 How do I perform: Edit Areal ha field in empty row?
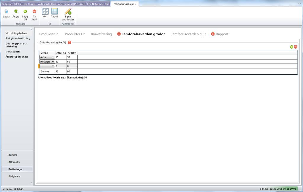click(61, 66)
